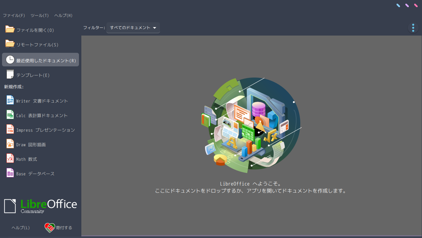Create a Writer 文書ドキュメント
The image size is (422, 238).
41,101
